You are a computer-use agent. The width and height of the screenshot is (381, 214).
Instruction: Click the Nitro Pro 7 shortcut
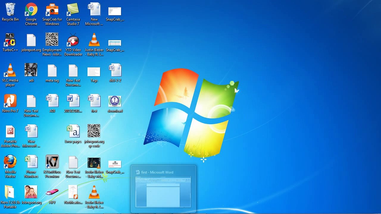[10, 104]
